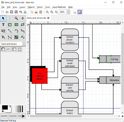Choose the Zigzag line tool
The width and height of the screenshot is (124, 122).
click(23, 31)
